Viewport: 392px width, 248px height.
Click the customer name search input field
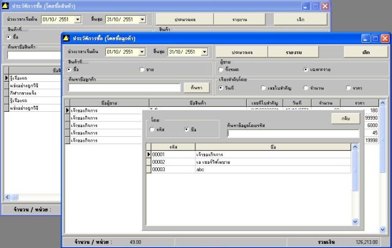124,88
